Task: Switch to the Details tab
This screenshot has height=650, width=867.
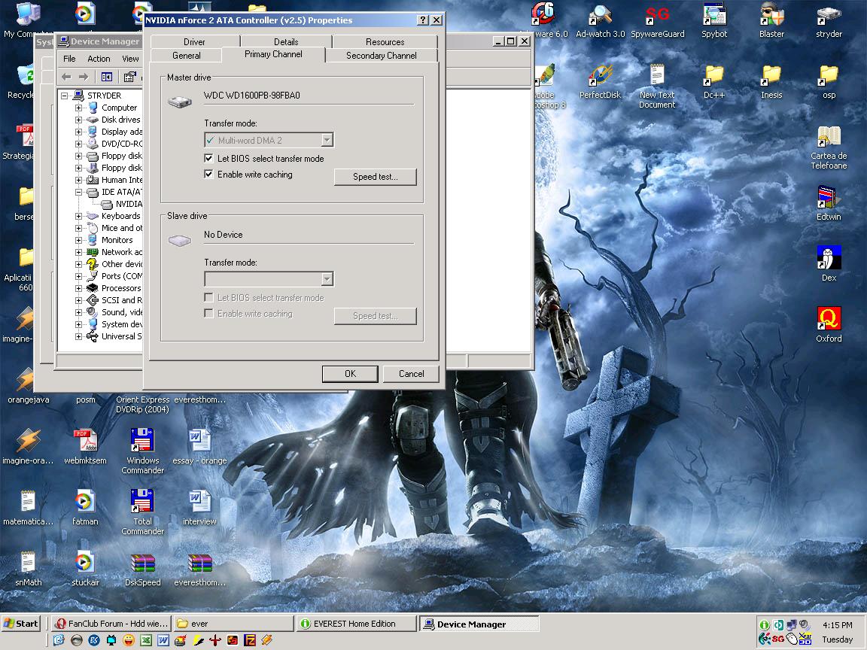Action: [286, 42]
